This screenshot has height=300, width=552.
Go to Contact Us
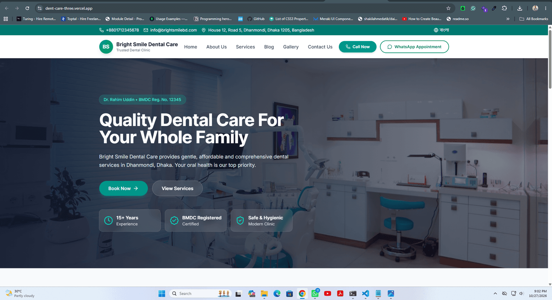320,47
